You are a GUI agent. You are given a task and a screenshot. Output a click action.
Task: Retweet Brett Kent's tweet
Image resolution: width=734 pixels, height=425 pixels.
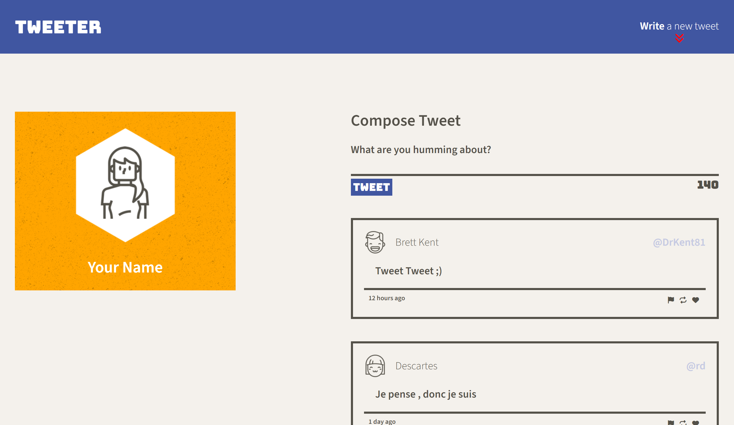tap(683, 300)
